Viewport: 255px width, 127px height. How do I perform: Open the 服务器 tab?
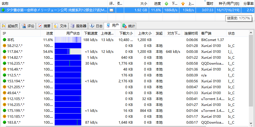pyautogui.click(x=78, y=26)
